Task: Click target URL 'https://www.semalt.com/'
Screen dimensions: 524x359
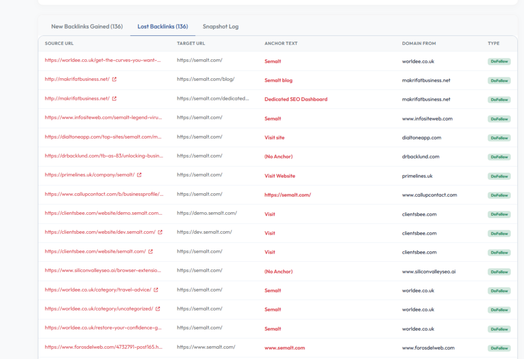Action: 206,347
